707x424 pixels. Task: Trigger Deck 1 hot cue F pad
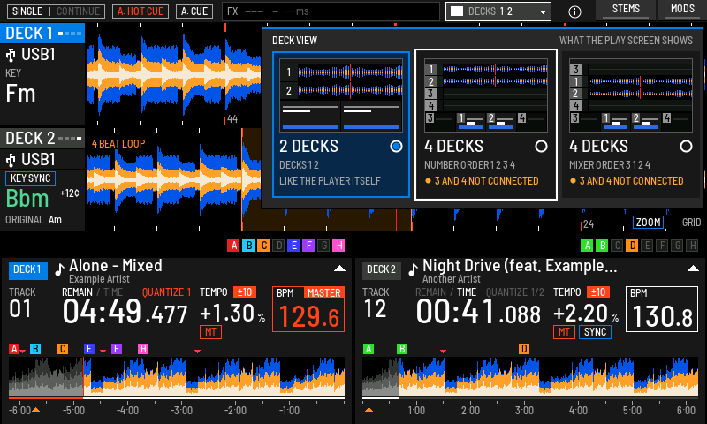(x=308, y=246)
